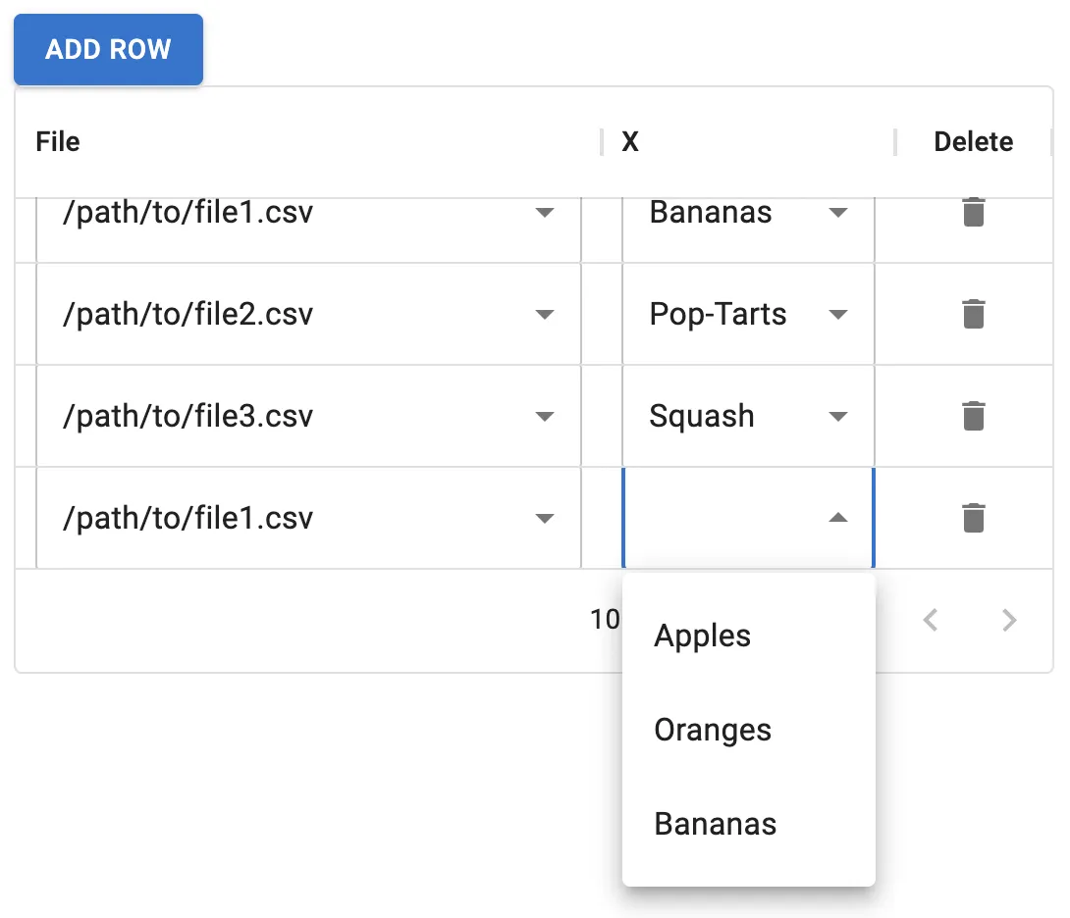Go to previous page chevron

pos(931,620)
